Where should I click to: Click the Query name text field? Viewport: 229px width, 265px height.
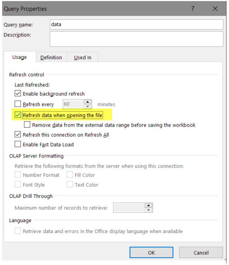(x=136, y=24)
